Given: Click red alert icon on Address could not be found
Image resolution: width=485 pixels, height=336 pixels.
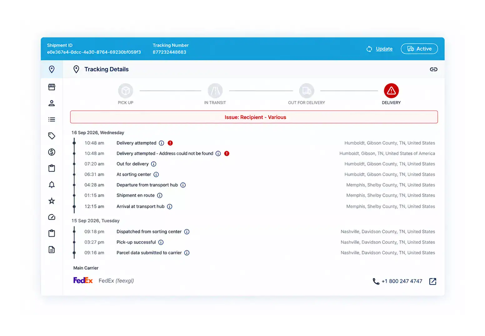Looking at the screenshot, I should (227, 153).
